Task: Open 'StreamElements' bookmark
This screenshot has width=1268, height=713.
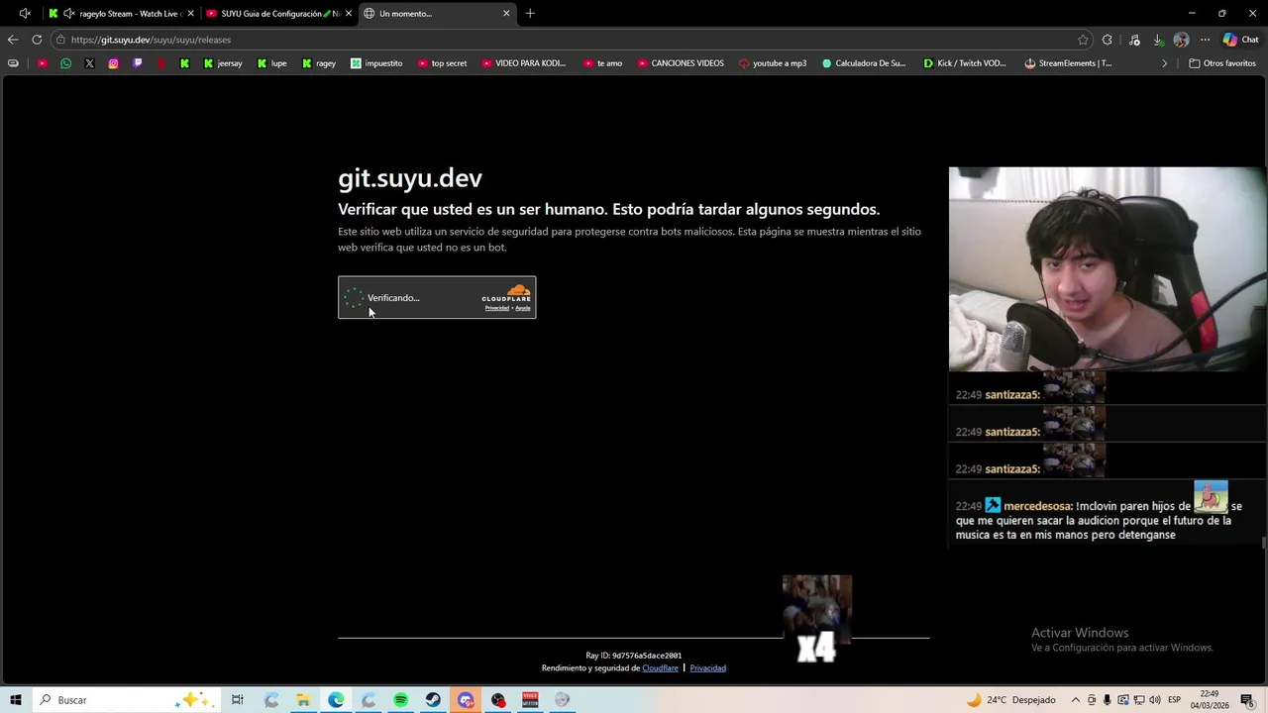Action: (x=1068, y=63)
